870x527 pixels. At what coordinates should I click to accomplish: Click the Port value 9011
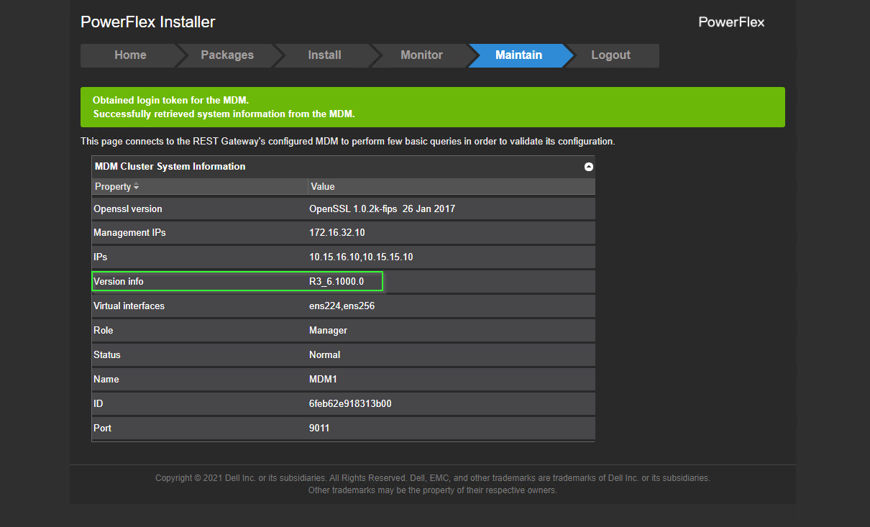coord(319,428)
